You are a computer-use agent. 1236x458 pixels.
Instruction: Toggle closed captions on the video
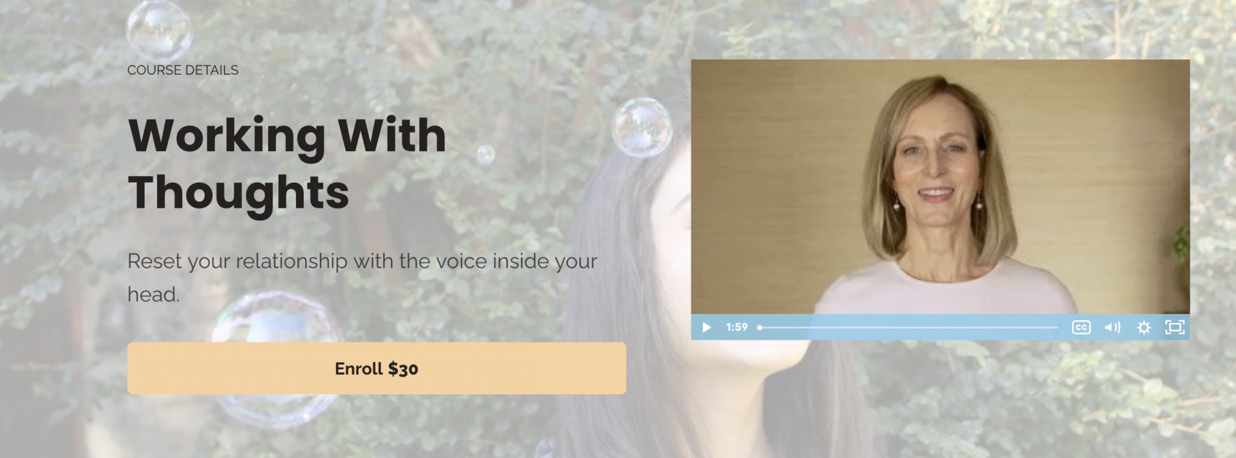1081,327
